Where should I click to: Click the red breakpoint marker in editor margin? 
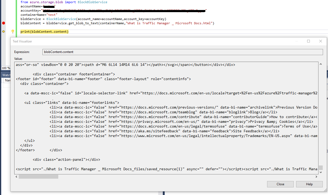pos(3,23)
